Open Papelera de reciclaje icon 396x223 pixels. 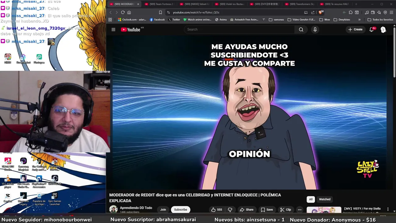click(x=39, y=199)
